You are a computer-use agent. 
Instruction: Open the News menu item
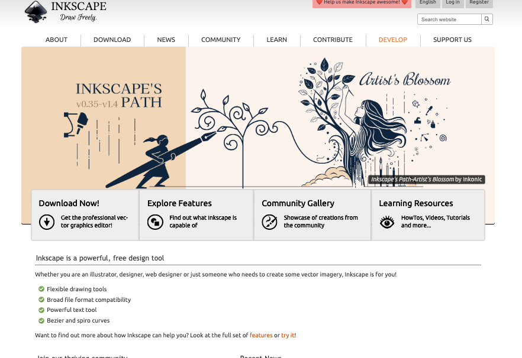(166, 40)
